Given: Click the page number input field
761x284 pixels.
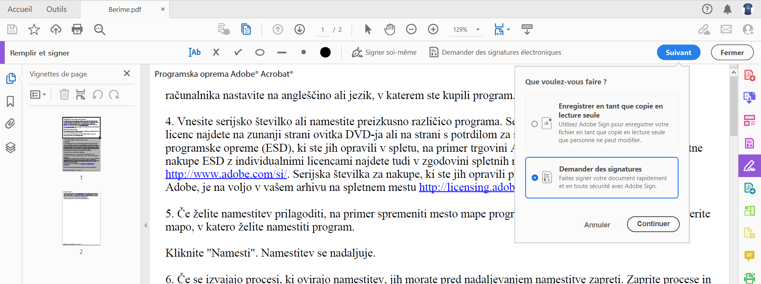Looking at the screenshot, I should pos(323,30).
